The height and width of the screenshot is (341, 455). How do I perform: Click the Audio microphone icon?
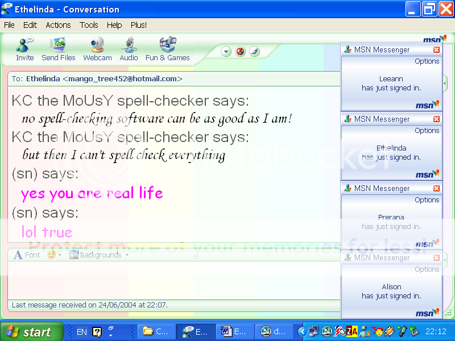pyautogui.click(x=129, y=48)
